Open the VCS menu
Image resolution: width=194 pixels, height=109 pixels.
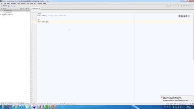35,3
